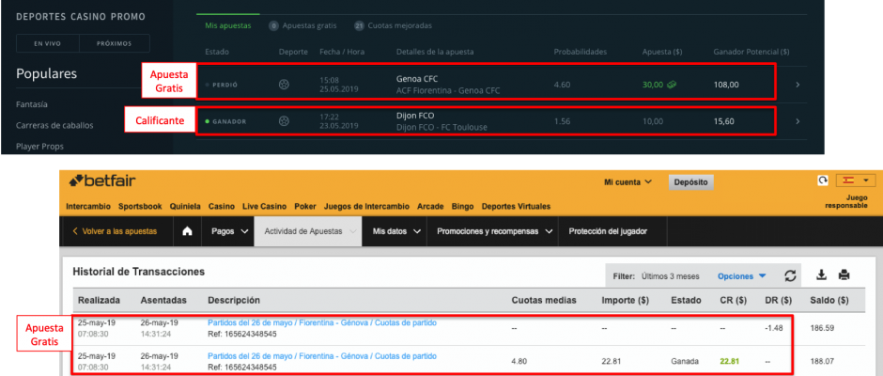The height and width of the screenshot is (376, 883).
Task: Open the Fiorentina - Génova link dated 07:08:30 with DR -1.48
Action: 322,323
